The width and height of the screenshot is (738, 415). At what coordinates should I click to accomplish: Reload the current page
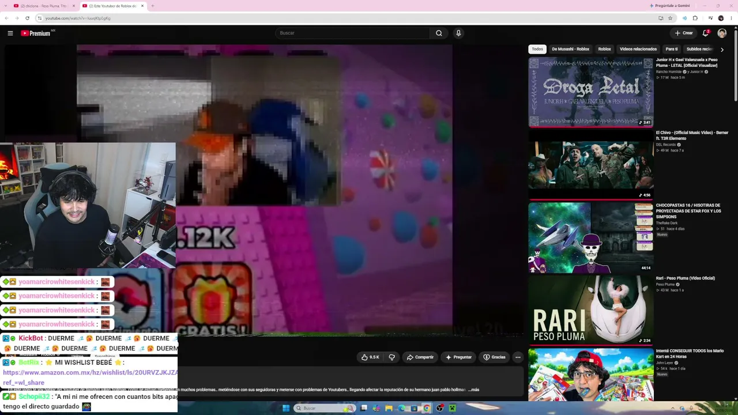click(x=27, y=18)
